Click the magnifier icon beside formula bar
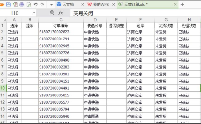The width and height of the screenshot is (201, 124). (x=52, y=13)
